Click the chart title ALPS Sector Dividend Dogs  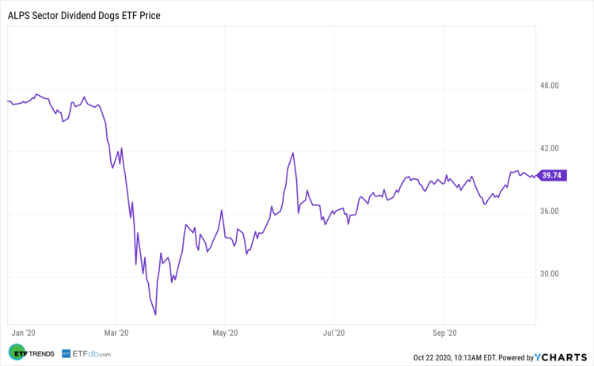[x=82, y=15]
